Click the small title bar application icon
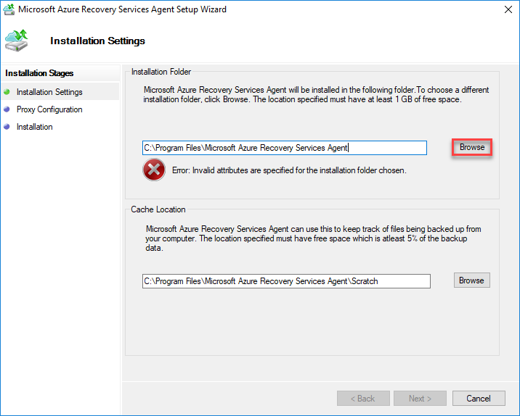Image resolution: width=520 pixels, height=416 pixels. [x=9, y=9]
